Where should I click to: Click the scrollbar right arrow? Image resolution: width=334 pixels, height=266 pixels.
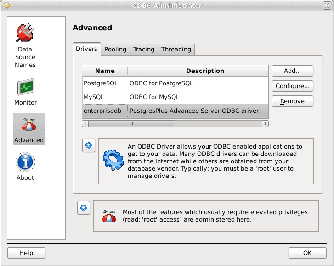point(265,123)
